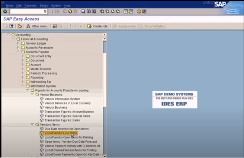Click the Other menu button
Image resolution: width=244 pixels, height=158 pixels.
pos(37,26)
